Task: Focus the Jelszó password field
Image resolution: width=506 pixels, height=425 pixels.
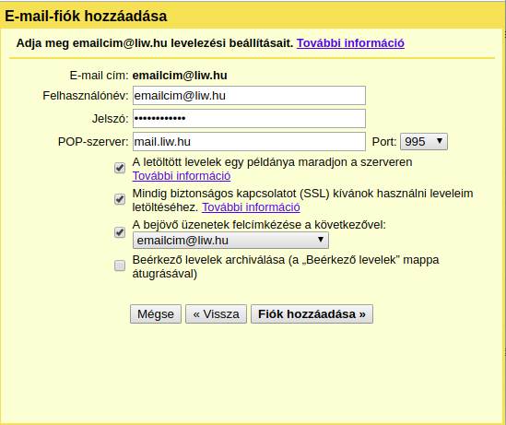Action: [249, 118]
